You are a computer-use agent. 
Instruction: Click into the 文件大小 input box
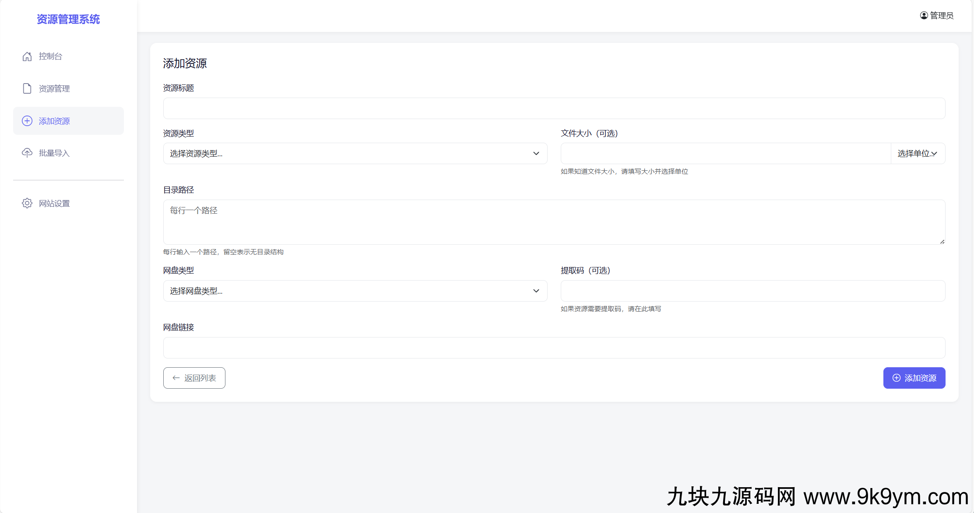pyautogui.click(x=725, y=154)
